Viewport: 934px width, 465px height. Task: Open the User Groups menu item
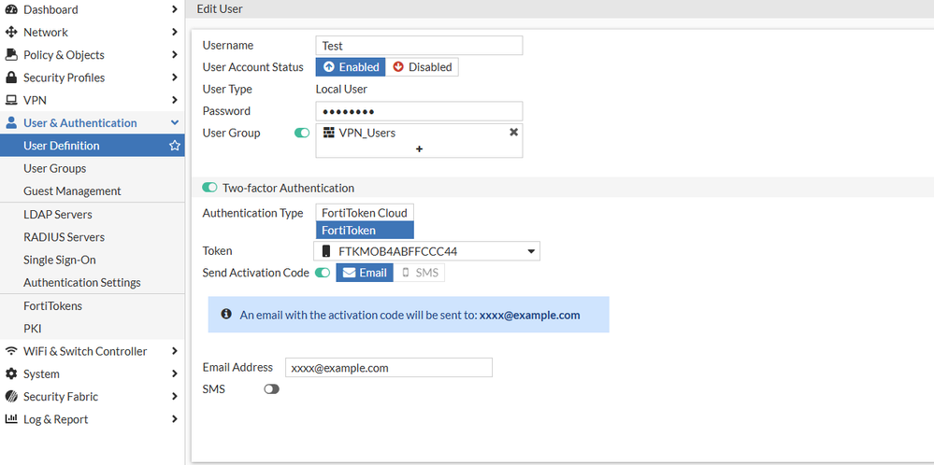point(54,168)
